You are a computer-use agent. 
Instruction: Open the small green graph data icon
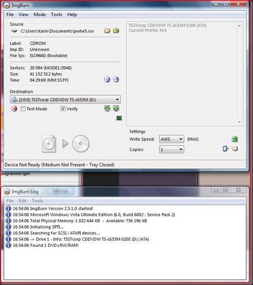[x=119, y=118]
